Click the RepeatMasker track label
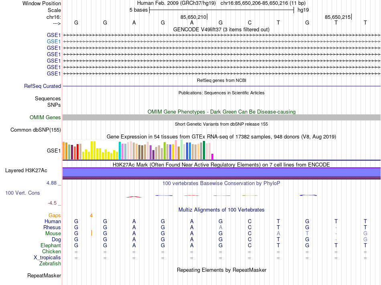 click(x=44, y=275)
